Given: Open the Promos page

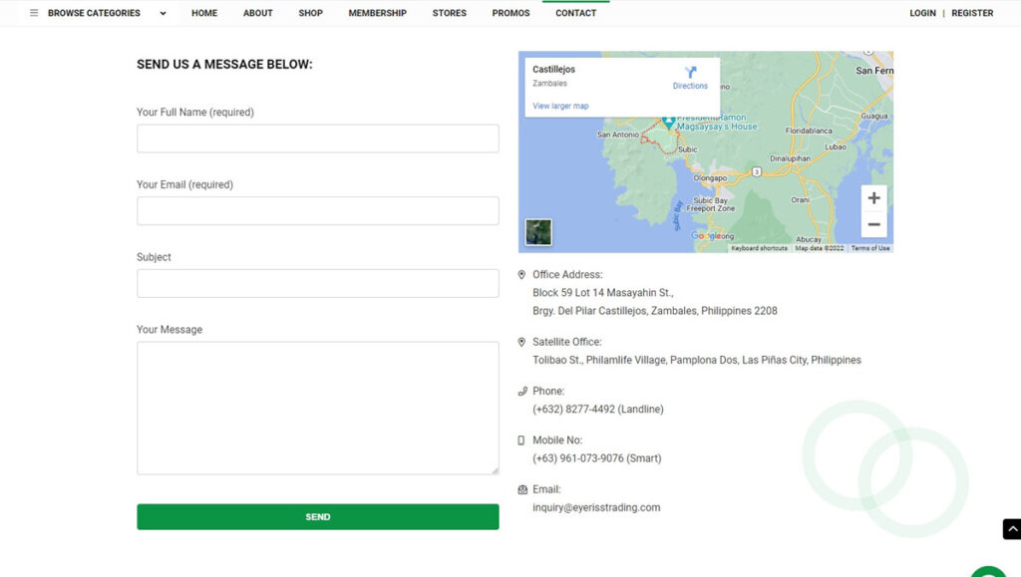Looking at the screenshot, I should 510,13.
